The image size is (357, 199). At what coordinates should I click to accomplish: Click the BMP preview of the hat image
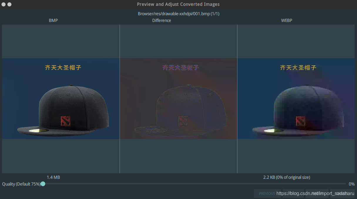[x=61, y=98]
